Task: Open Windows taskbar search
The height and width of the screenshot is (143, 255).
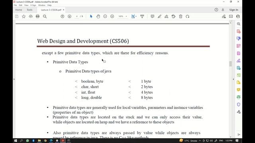Action: click(22, 141)
